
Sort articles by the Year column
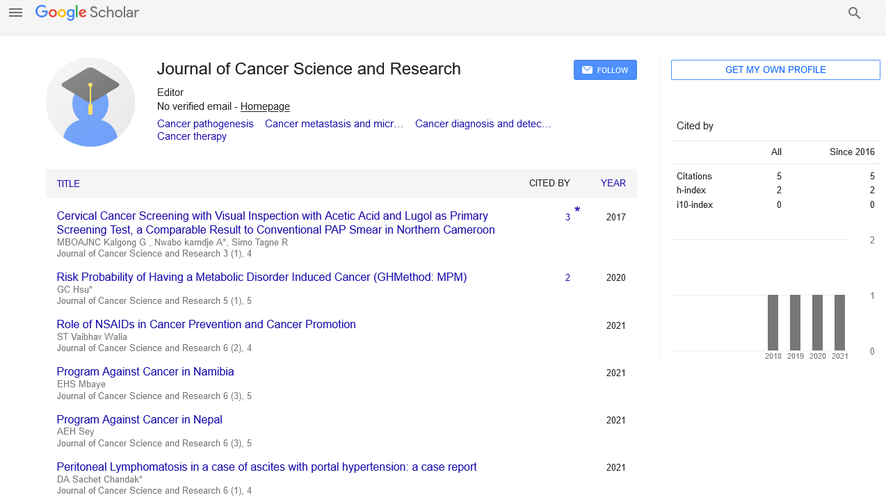click(x=613, y=184)
